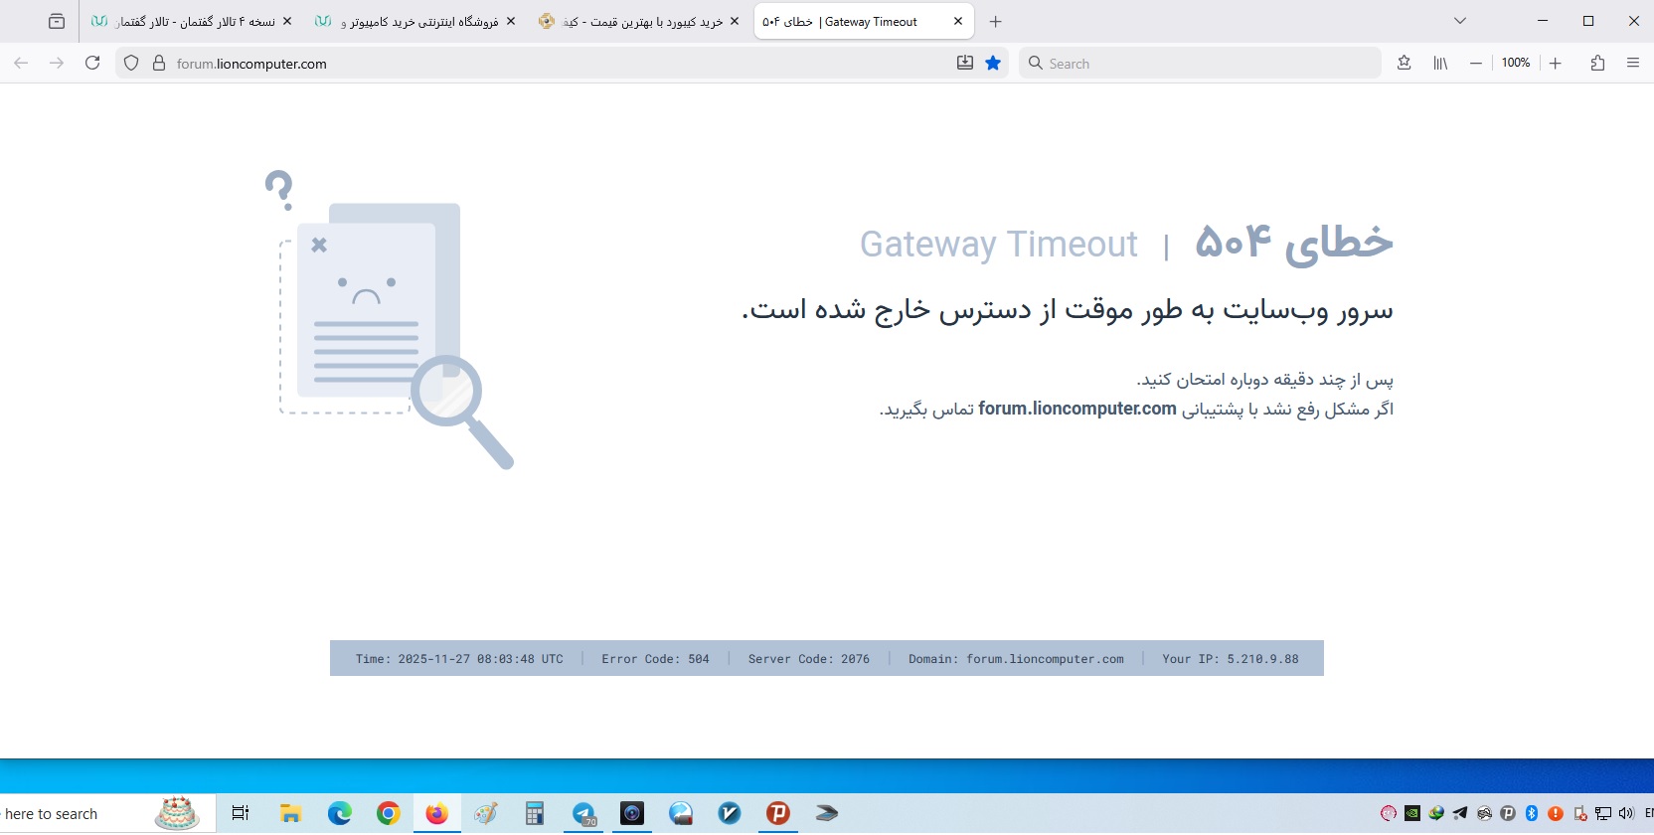The image size is (1654, 835).
Task: Click the Gateway Timeout heading text
Action: point(998,244)
